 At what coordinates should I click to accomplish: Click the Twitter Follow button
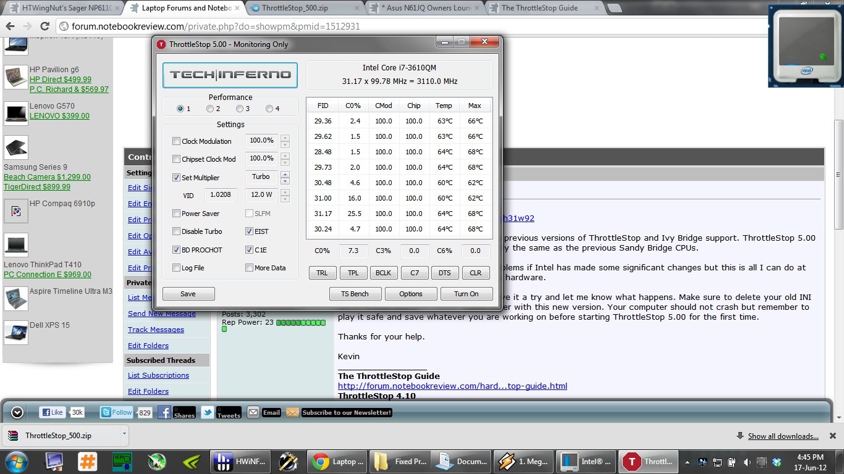[117, 412]
